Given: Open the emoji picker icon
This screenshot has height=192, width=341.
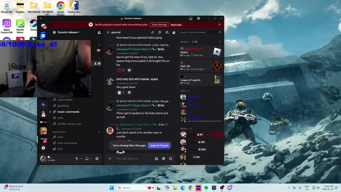Looking at the screenshot, I should 164,158.
